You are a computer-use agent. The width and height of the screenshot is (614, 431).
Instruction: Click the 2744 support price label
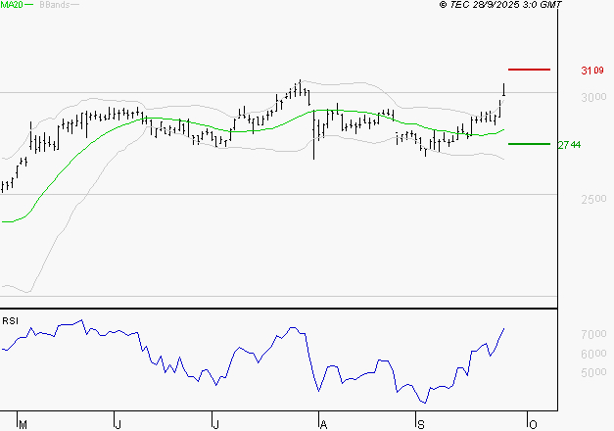(569, 145)
